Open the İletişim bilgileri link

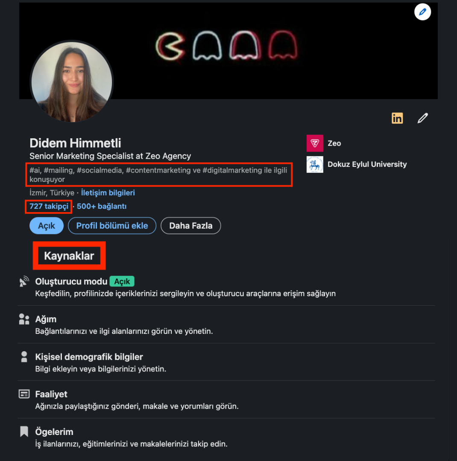tap(108, 193)
